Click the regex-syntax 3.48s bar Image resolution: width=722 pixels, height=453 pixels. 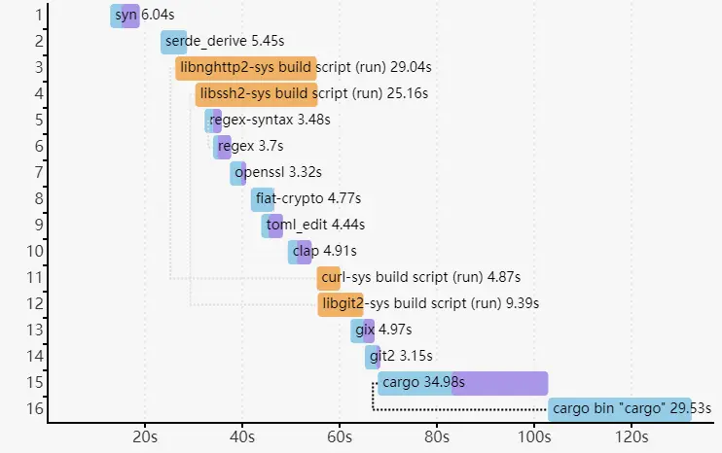click(213, 121)
